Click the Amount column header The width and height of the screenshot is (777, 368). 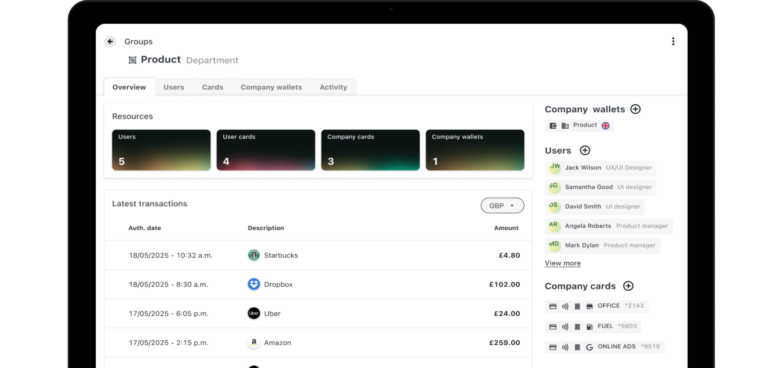pyautogui.click(x=506, y=228)
